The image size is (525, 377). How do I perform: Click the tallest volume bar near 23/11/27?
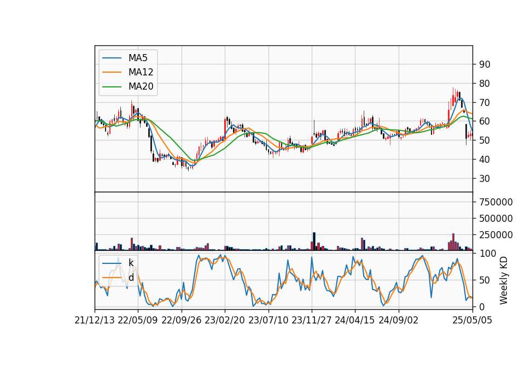[x=314, y=241]
